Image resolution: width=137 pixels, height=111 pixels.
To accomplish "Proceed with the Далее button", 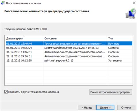I will coord(105,108).
